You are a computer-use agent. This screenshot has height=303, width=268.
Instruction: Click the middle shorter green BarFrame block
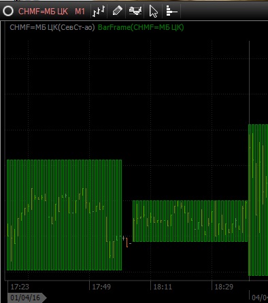click(x=190, y=221)
